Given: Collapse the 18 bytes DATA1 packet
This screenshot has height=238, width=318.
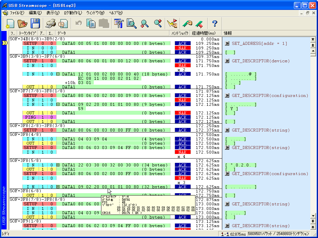Looking at the screenshot, I should (58, 74).
